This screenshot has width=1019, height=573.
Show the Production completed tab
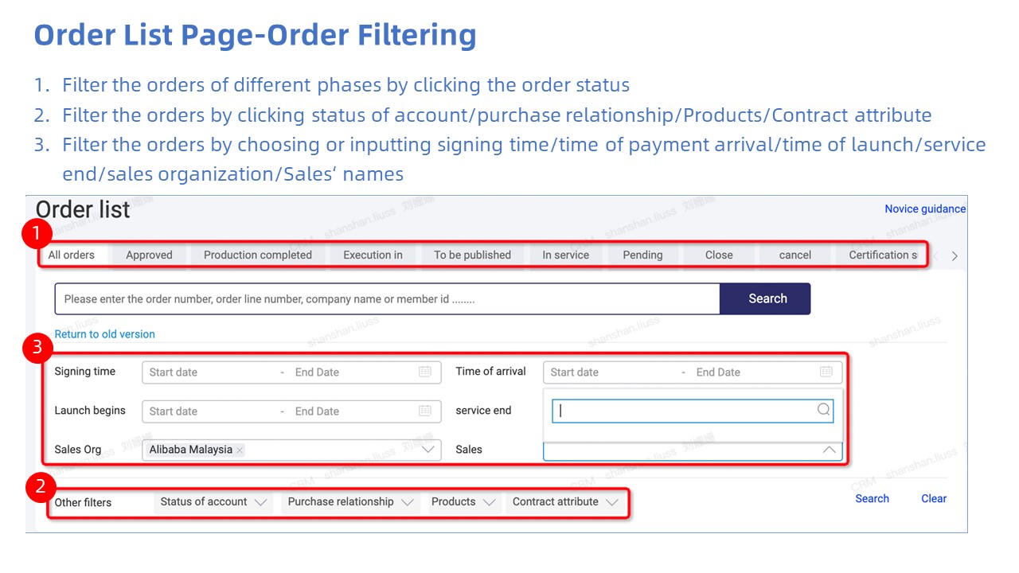coord(257,255)
